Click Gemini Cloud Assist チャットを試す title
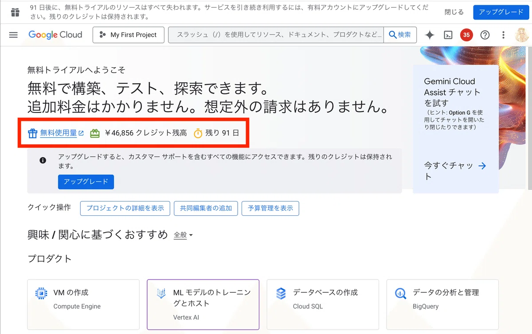The width and height of the screenshot is (532, 334). 453,92
